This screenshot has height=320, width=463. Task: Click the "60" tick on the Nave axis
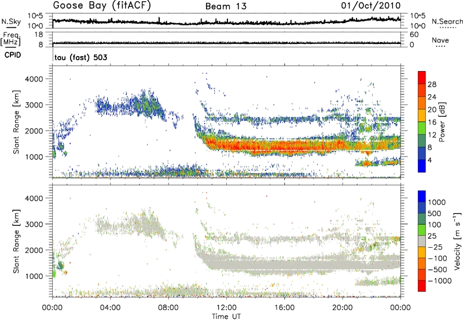click(x=414, y=35)
